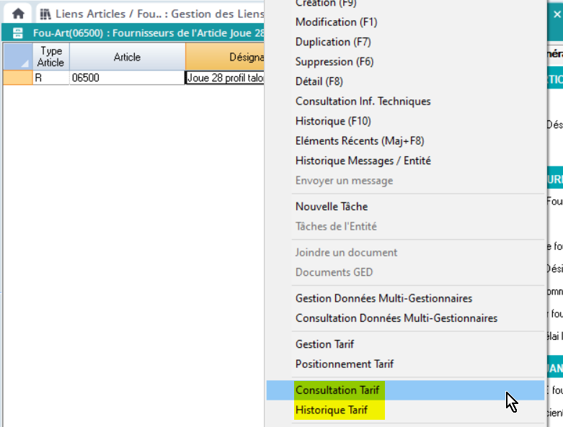Click the Fou-Art panel header icon
Image resolution: width=563 pixels, height=427 pixels.
pos(18,33)
